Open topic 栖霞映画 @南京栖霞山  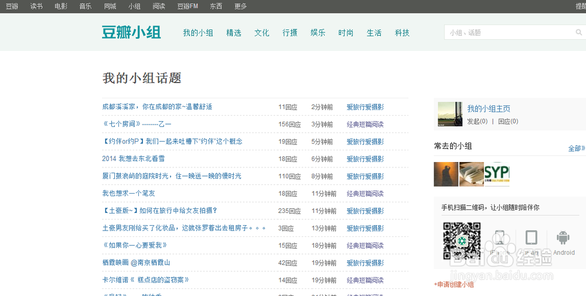136,263
